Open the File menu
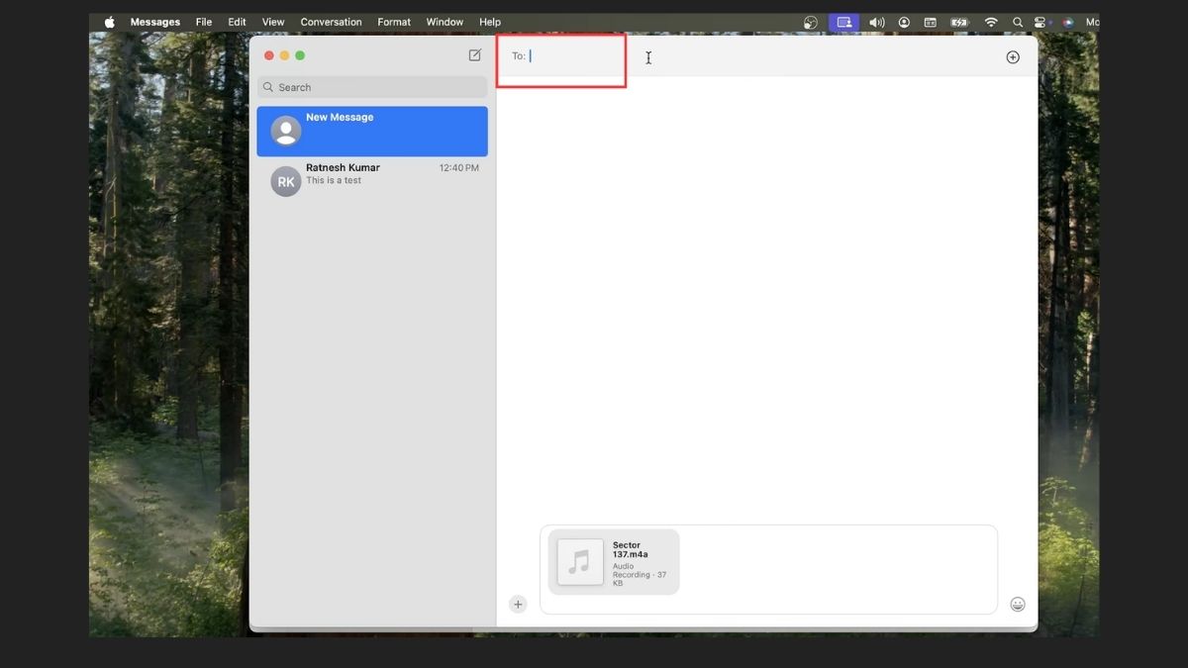The width and height of the screenshot is (1188, 668). coord(204,22)
